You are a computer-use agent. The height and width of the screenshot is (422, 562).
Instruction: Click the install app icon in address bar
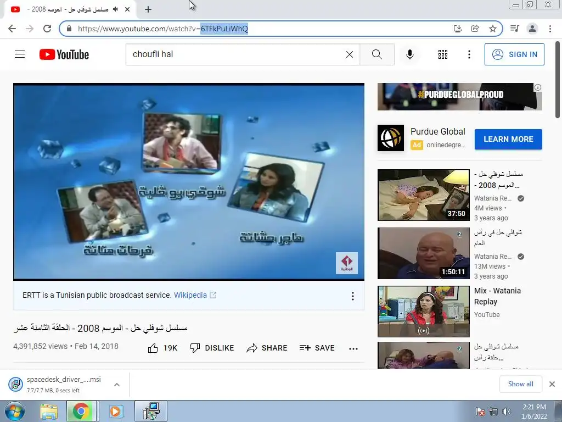(x=458, y=29)
